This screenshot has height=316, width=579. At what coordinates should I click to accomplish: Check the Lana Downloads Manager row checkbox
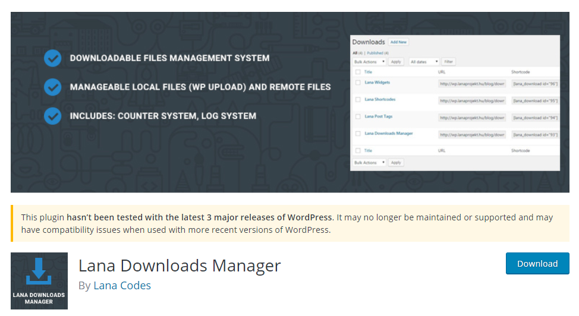[358, 134]
